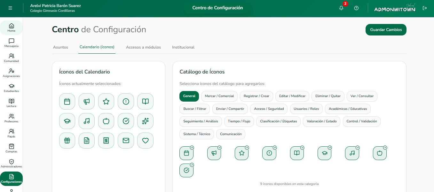Click graduation cap icon in Íconos del Calendario
434x192 pixels.
[x=67, y=121]
